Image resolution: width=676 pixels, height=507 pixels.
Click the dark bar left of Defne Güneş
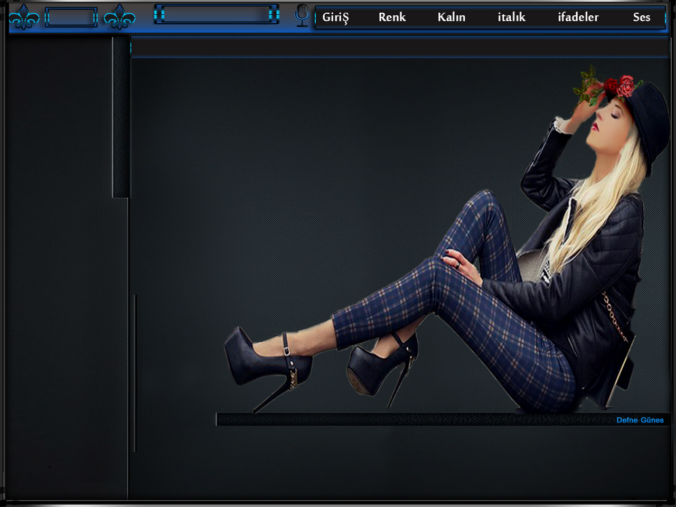pos(412,420)
